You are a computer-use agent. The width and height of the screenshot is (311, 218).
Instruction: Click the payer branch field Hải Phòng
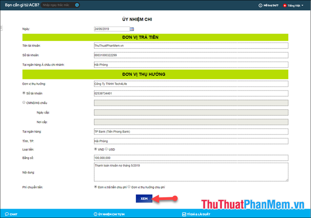pos(191,65)
